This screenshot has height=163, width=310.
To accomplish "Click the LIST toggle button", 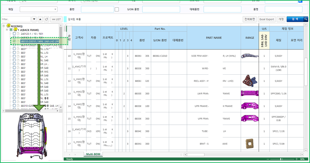I will [x=56, y=19].
